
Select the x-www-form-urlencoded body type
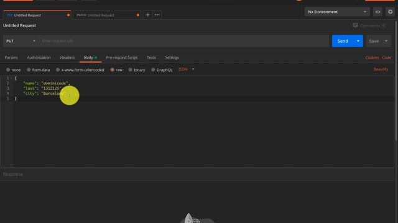[x=58, y=69]
